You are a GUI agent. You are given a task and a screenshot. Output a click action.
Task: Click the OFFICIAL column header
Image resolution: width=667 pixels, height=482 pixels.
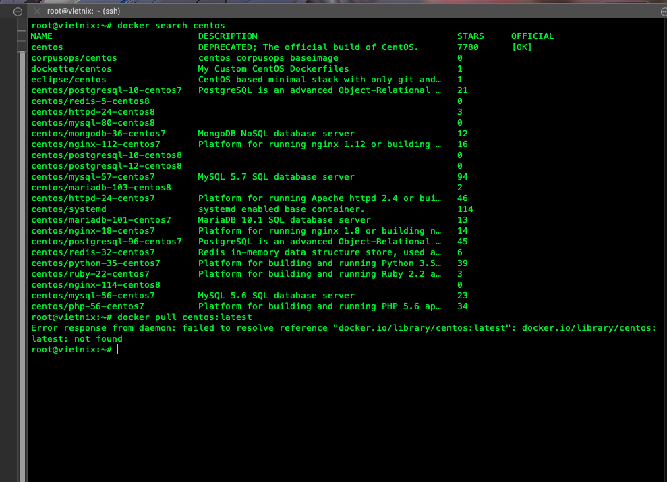click(533, 36)
